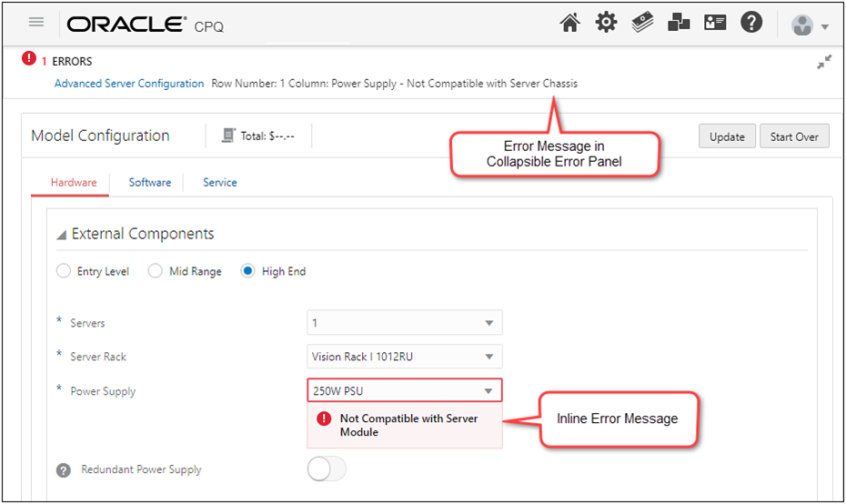Click the 'Row Number: 1 Column: Power Supply' error text

(395, 84)
